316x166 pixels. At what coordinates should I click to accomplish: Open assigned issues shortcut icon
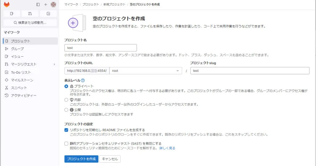(x=12, y=14)
